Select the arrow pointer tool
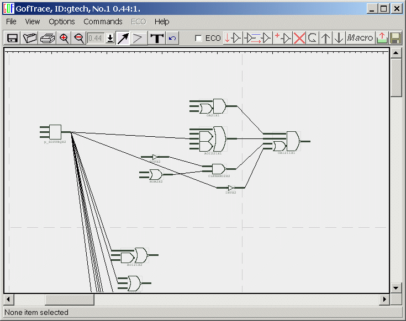406x321 pixels. (123, 38)
